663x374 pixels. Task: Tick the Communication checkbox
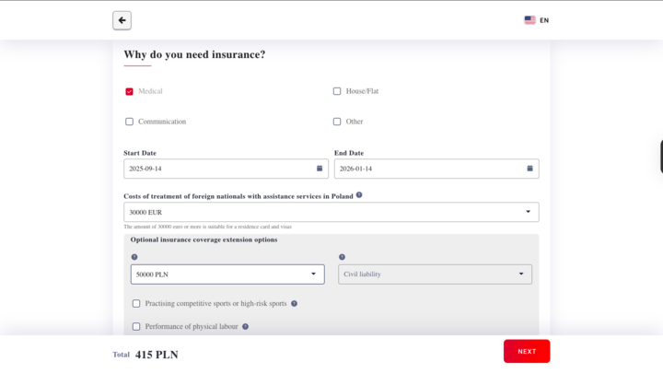pyautogui.click(x=129, y=122)
